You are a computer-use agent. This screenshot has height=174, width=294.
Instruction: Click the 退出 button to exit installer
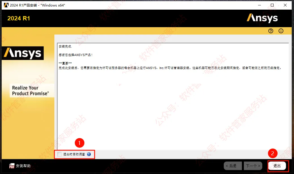coord(277,166)
